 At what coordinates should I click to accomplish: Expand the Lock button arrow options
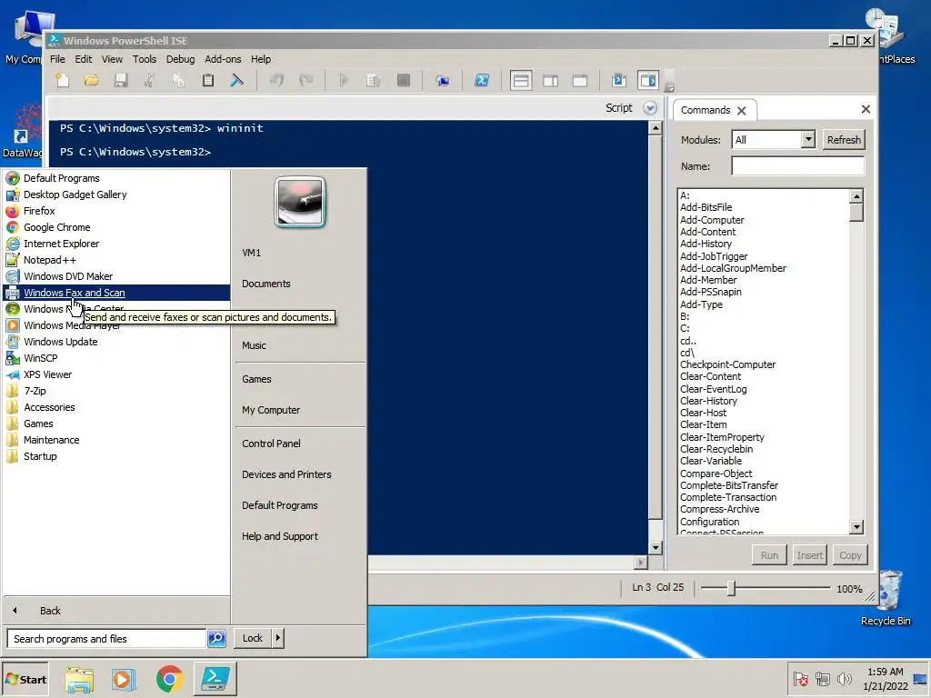click(x=277, y=638)
